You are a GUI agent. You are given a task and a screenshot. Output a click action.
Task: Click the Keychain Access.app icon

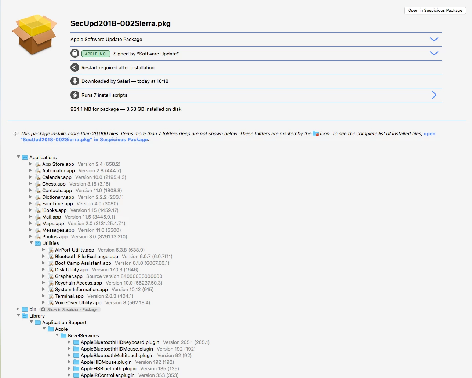tap(51, 283)
